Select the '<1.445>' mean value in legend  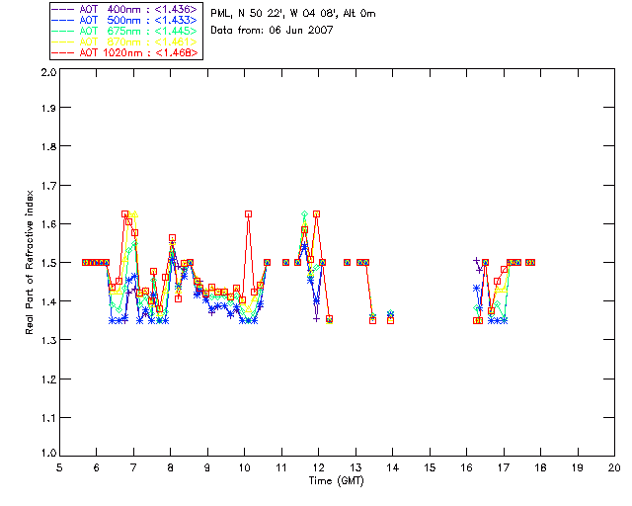(x=176, y=31)
